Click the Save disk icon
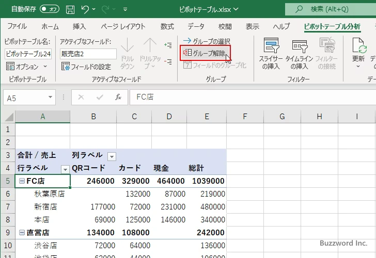The image size is (376, 258). [x=70, y=9]
